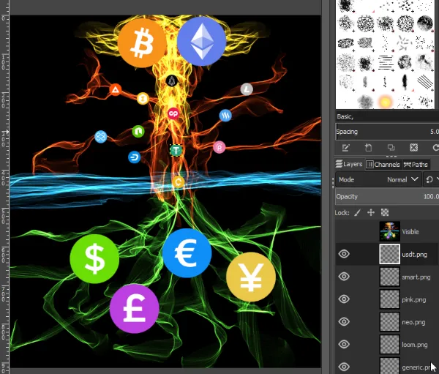Click the orange Bitcoin logo on canvas

(x=142, y=43)
